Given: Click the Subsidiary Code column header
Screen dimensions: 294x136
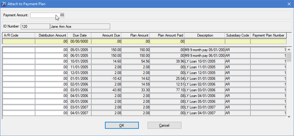Looking at the screenshot, I should 237,35.
